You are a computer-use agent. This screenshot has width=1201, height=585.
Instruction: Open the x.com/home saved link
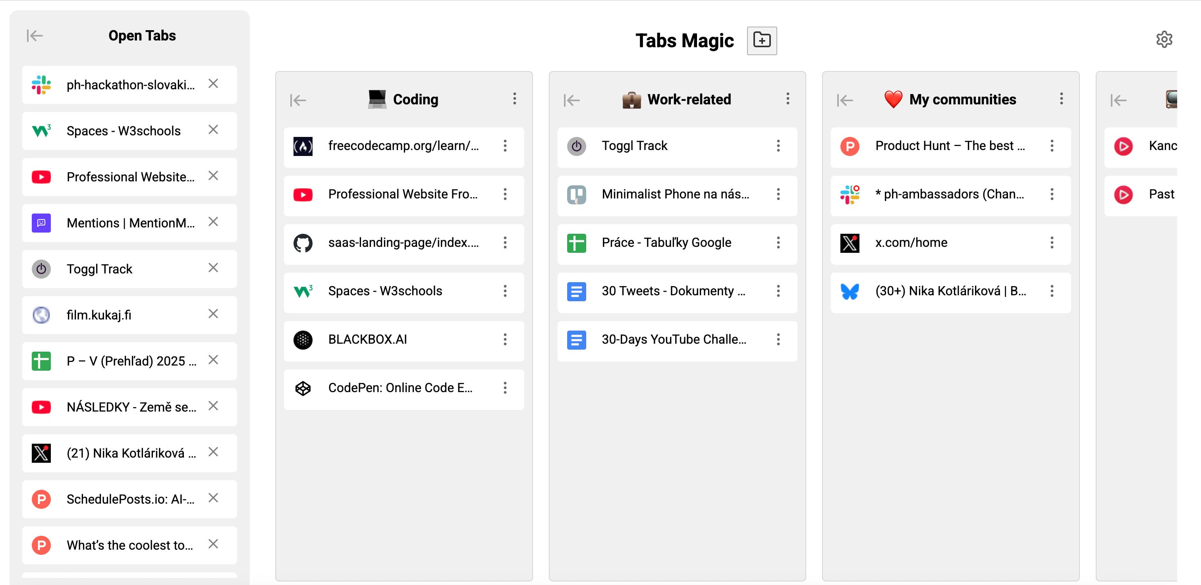tap(911, 242)
